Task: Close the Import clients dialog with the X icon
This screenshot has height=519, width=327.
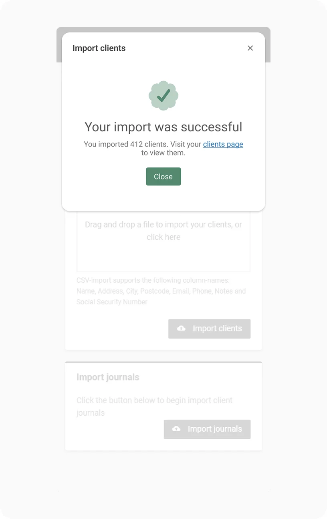Action: (250, 48)
